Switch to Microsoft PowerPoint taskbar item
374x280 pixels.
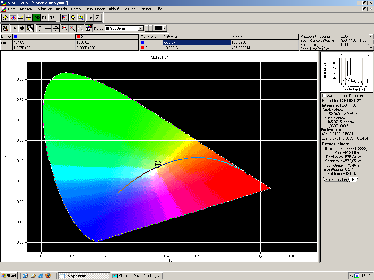[138, 276]
